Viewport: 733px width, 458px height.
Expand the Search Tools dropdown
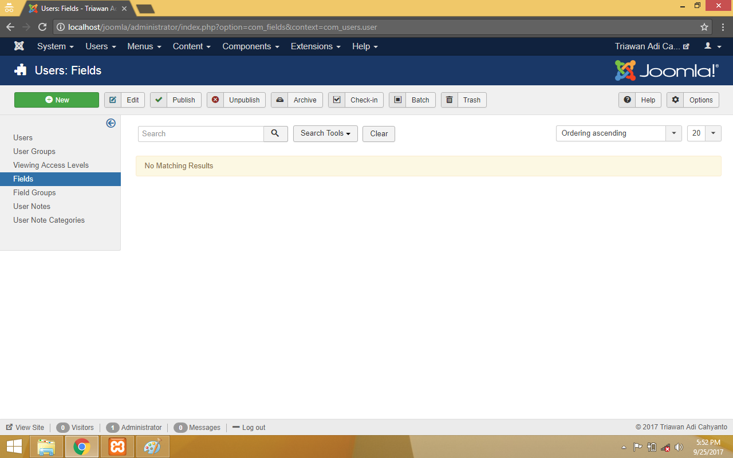point(325,133)
